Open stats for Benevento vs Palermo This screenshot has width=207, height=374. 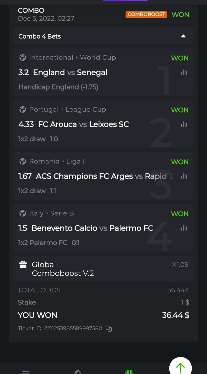(x=184, y=228)
